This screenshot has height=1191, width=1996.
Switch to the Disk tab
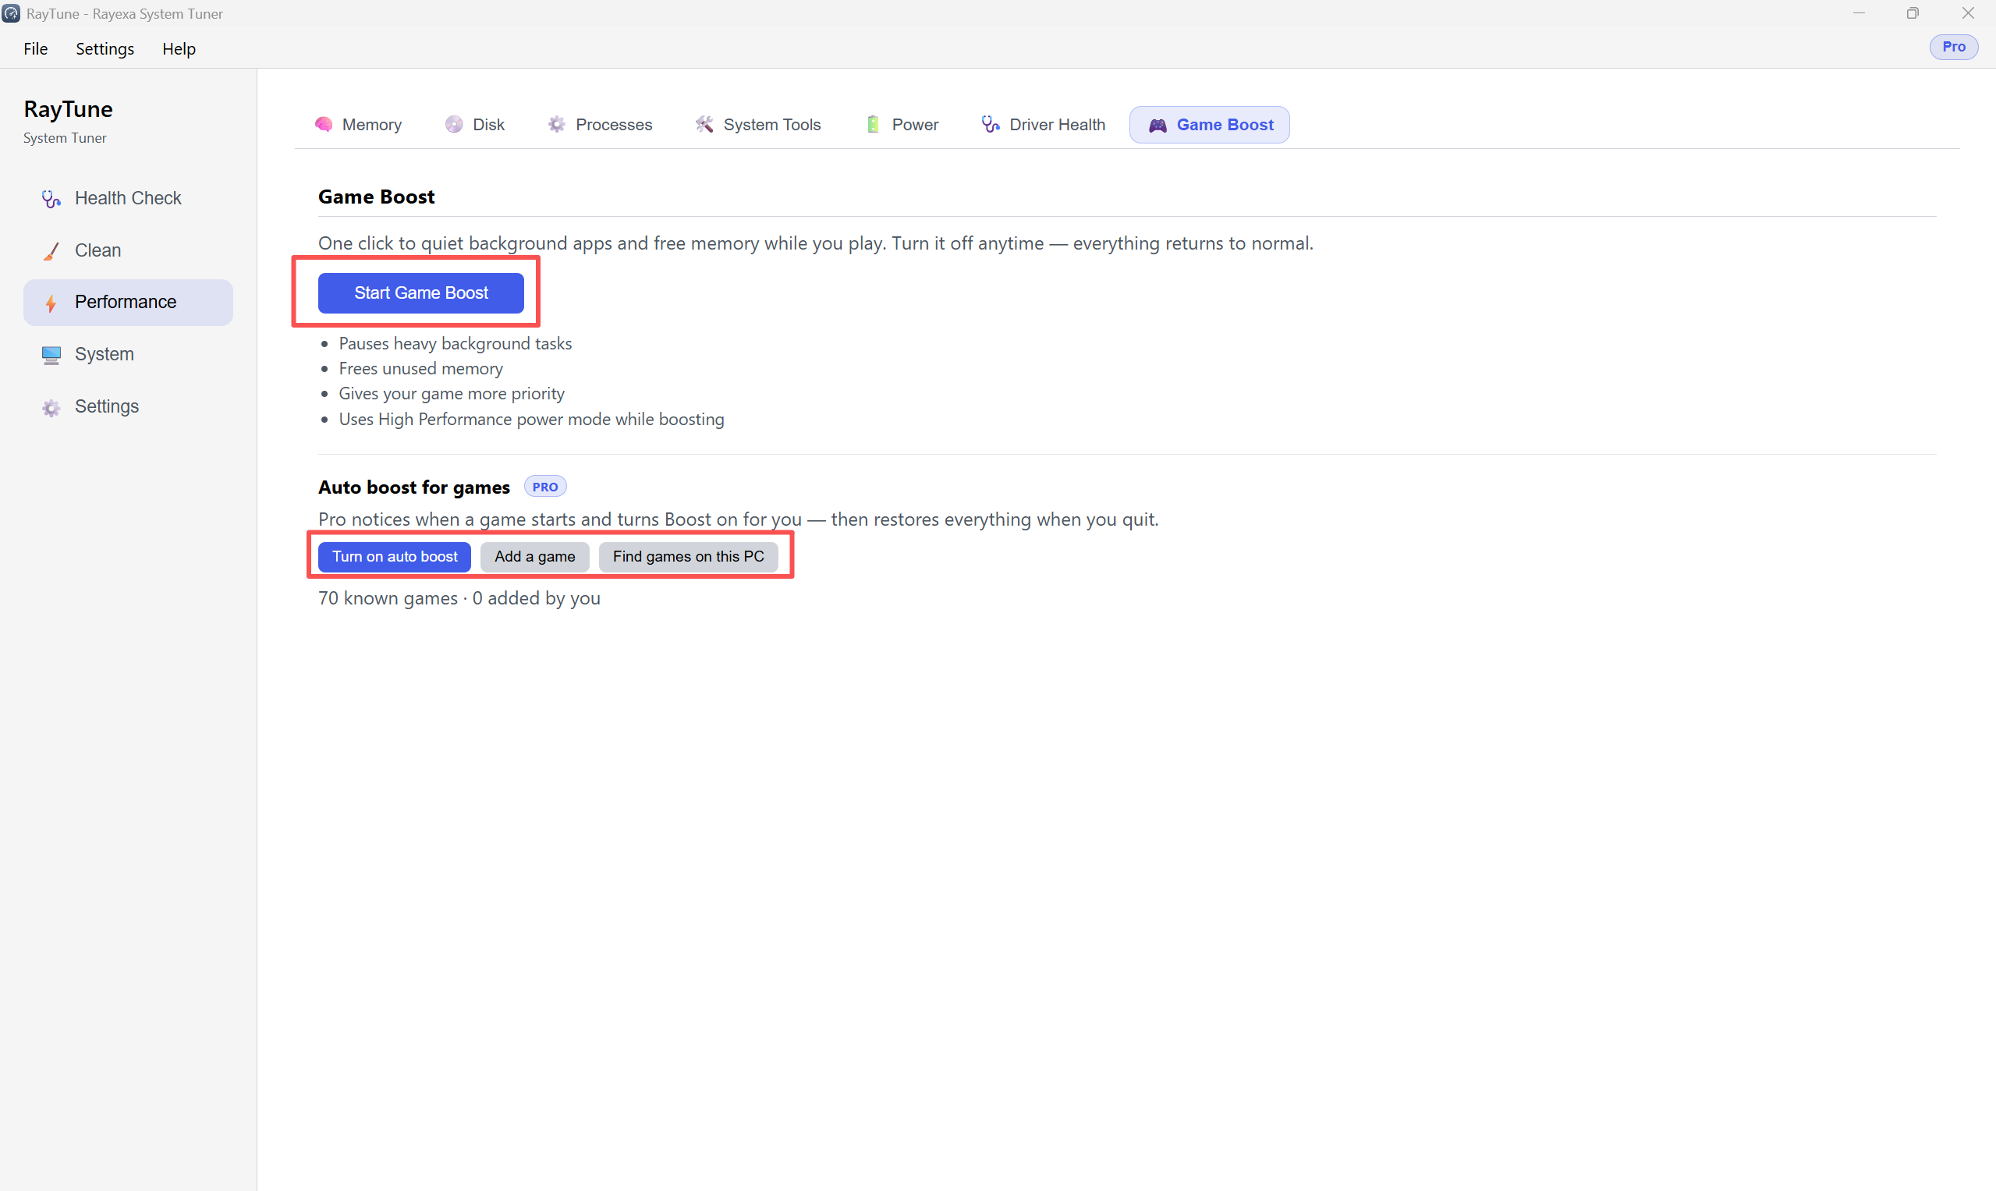(x=475, y=124)
